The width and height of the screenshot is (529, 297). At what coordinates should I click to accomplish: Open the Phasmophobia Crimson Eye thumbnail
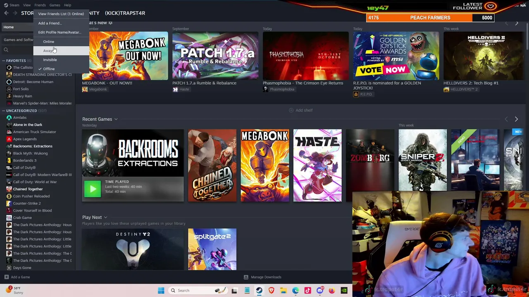306,56
